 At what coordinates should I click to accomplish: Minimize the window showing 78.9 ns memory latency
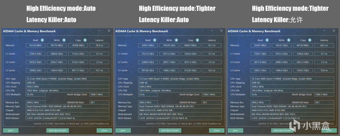99,31
